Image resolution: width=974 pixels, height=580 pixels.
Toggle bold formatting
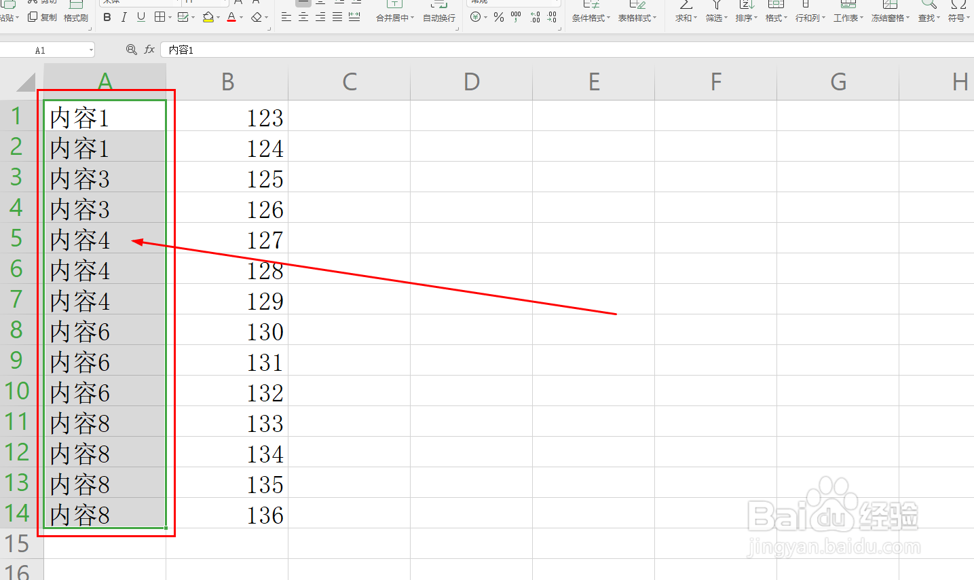tap(107, 18)
